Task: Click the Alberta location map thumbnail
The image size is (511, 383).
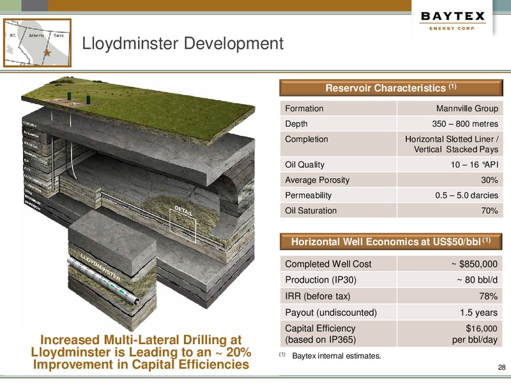Action: [37, 43]
